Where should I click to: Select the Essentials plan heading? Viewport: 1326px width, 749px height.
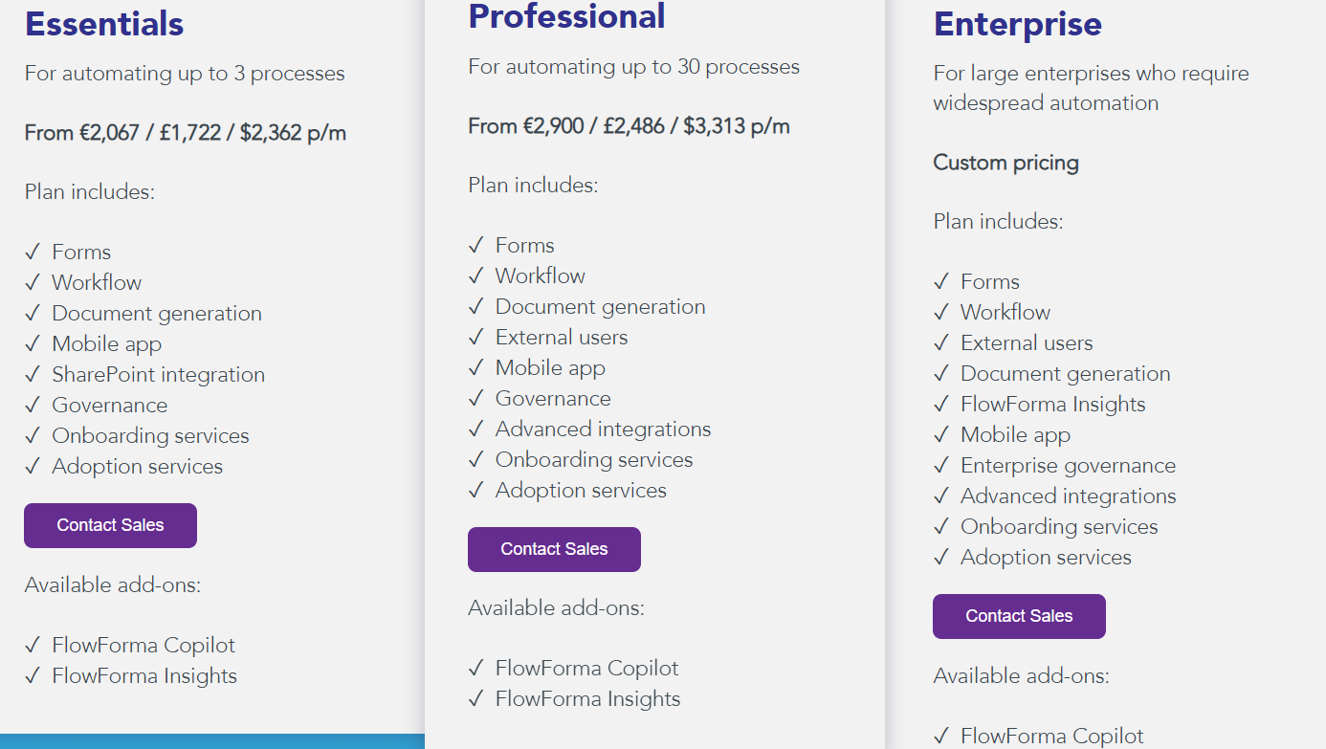coord(104,24)
